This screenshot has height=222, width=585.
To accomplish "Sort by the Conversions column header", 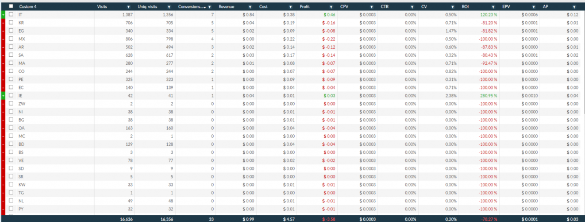I will click(x=191, y=7).
